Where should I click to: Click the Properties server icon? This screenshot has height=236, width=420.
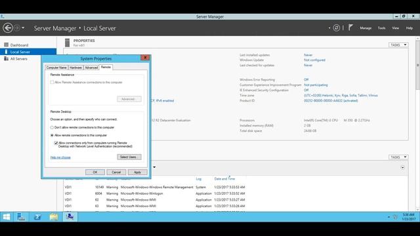(67, 43)
